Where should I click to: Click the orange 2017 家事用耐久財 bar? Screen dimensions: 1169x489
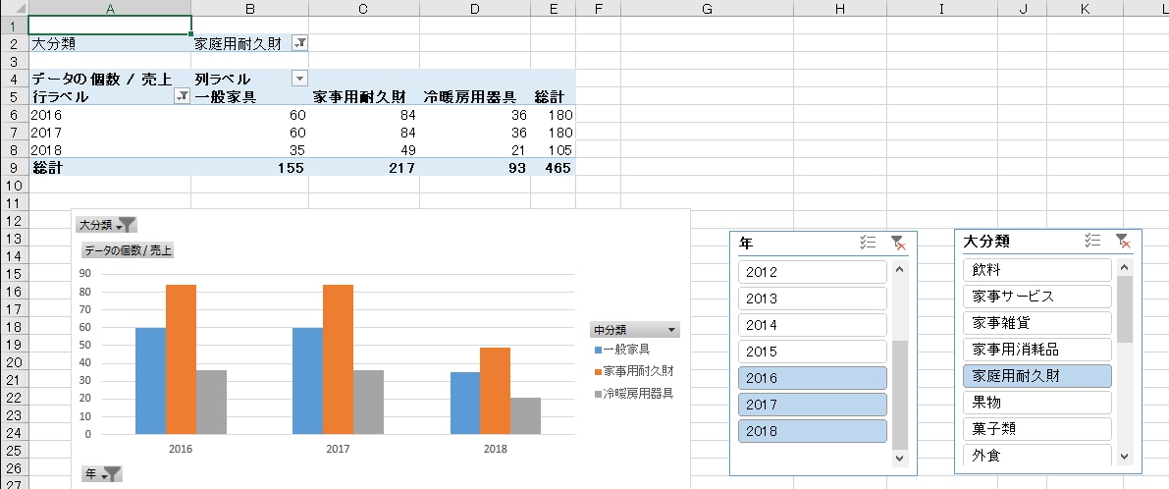[x=338, y=359]
